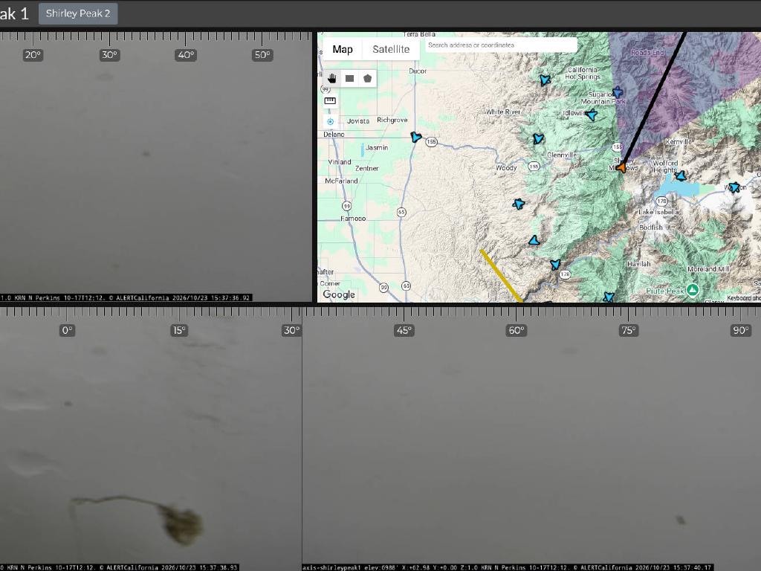
Task: Activate the ruler measure tool
Action: pyautogui.click(x=330, y=100)
